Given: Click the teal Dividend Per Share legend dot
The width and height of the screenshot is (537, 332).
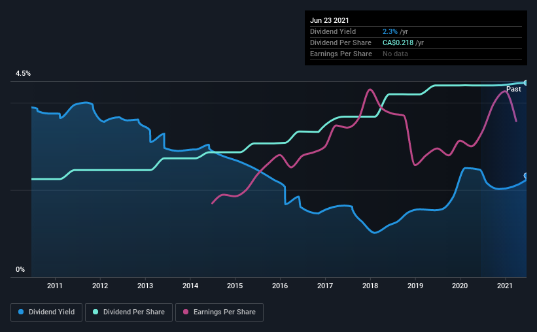Looking at the screenshot, I should coord(95,312).
